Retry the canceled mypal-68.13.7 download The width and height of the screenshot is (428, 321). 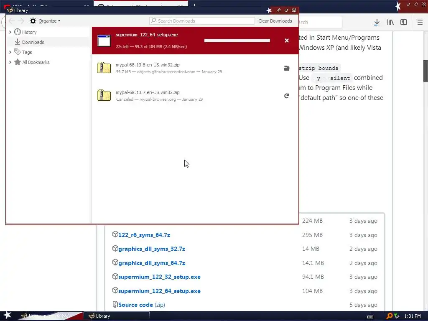pyautogui.click(x=287, y=96)
